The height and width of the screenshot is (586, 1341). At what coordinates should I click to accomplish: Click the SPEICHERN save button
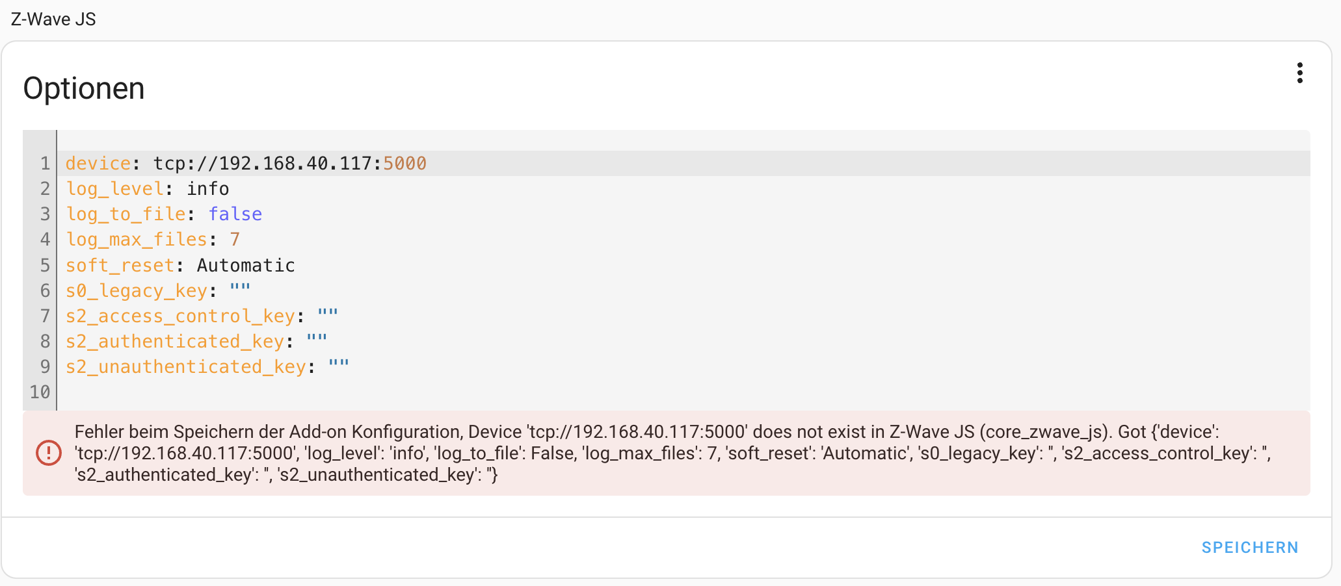click(x=1249, y=548)
